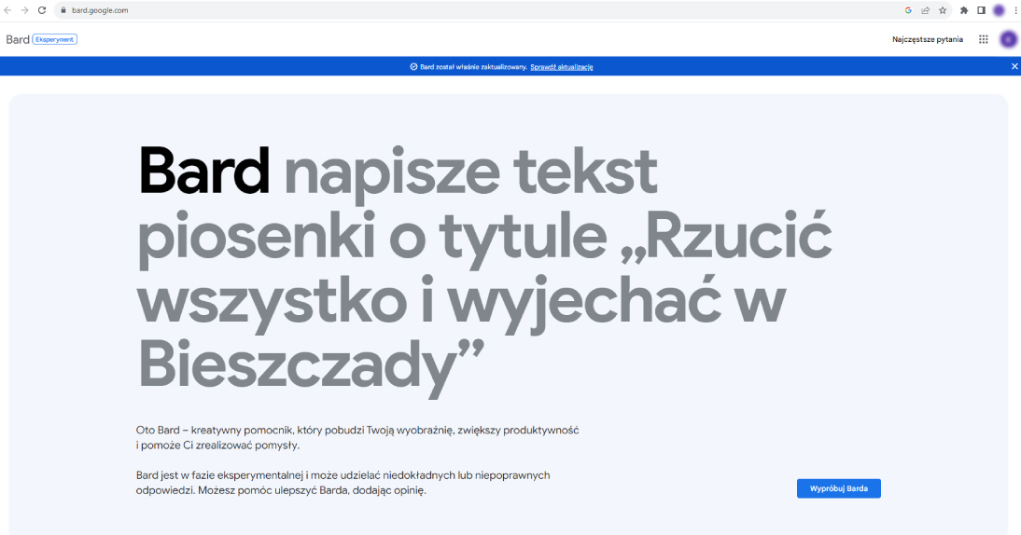The height and width of the screenshot is (535, 1021).
Task: Click the paragraph "Bard jest w fazie eksperymentalnej"
Action: click(x=343, y=483)
